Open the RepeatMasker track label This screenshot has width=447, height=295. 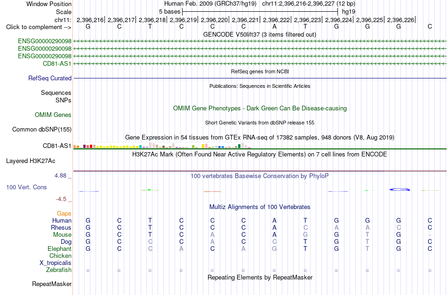(x=52, y=284)
